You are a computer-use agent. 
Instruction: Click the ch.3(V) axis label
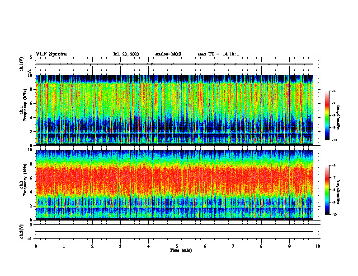[x=21, y=231]
